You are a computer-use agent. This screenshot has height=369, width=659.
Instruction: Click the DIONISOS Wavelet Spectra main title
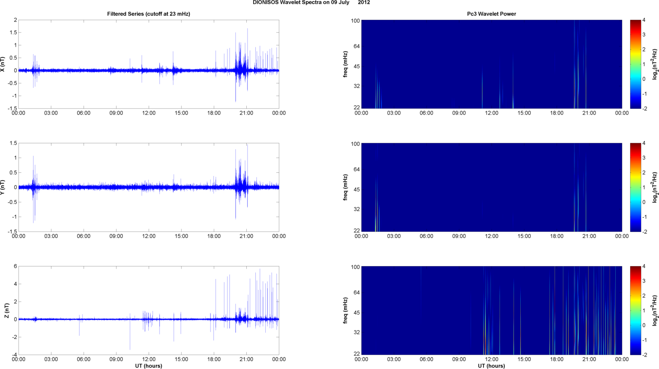311,3
